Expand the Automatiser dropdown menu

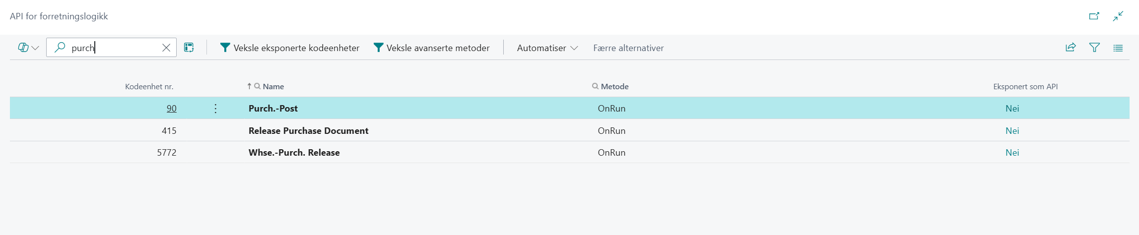click(x=547, y=48)
